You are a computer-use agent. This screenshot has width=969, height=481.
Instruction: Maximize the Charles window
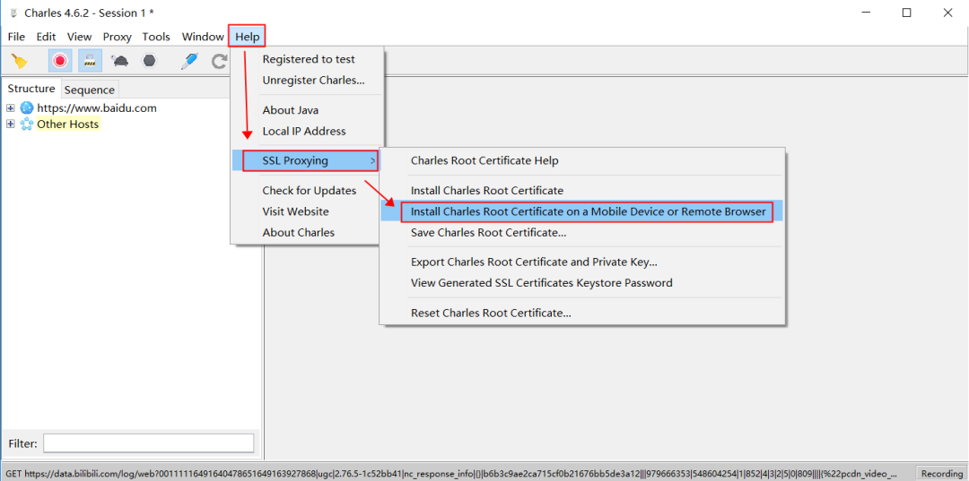(x=906, y=13)
